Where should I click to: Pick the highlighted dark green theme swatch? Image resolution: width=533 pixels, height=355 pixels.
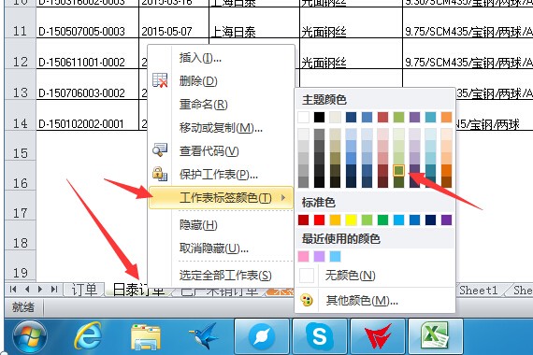(398, 170)
